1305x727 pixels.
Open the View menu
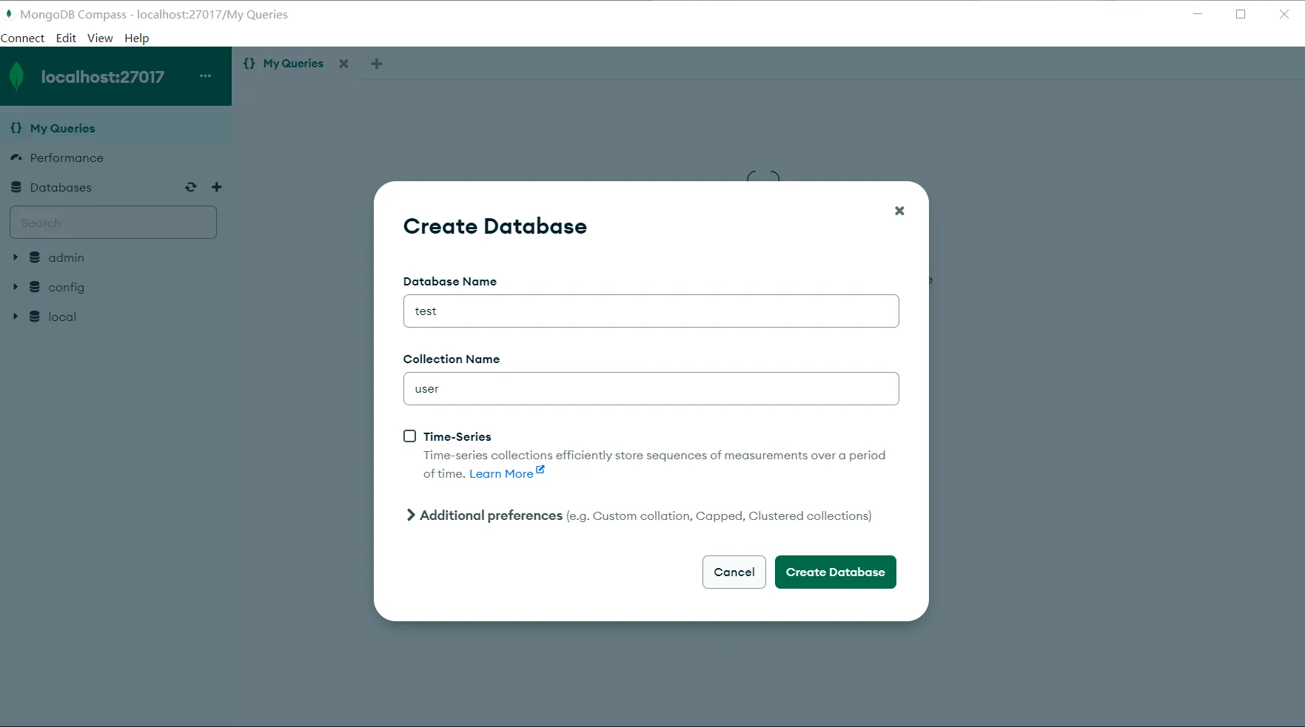(x=100, y=38)
